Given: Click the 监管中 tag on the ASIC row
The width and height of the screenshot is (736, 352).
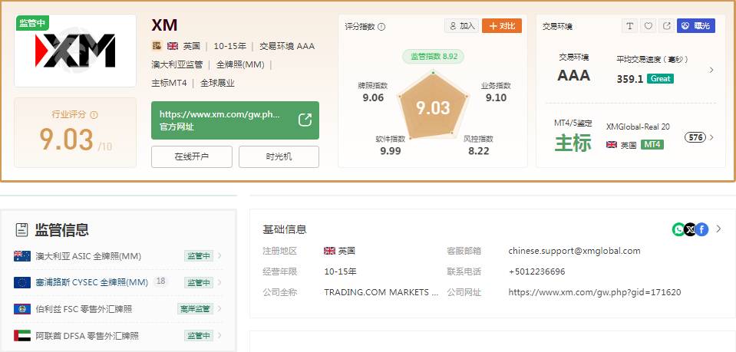Looking at the screenshot, I should 199,256.
